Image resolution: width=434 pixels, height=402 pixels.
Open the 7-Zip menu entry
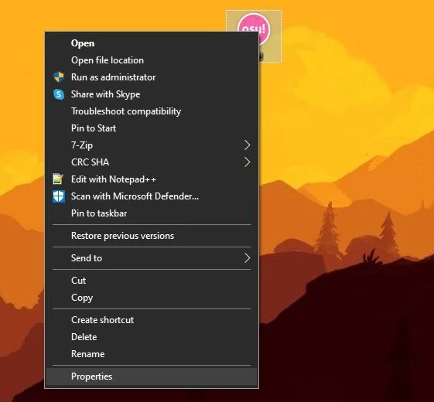pos(152,145)
